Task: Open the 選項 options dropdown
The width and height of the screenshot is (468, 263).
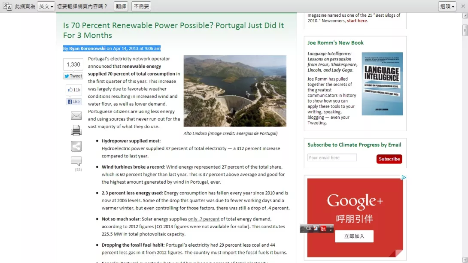Action: coord(447,6)
